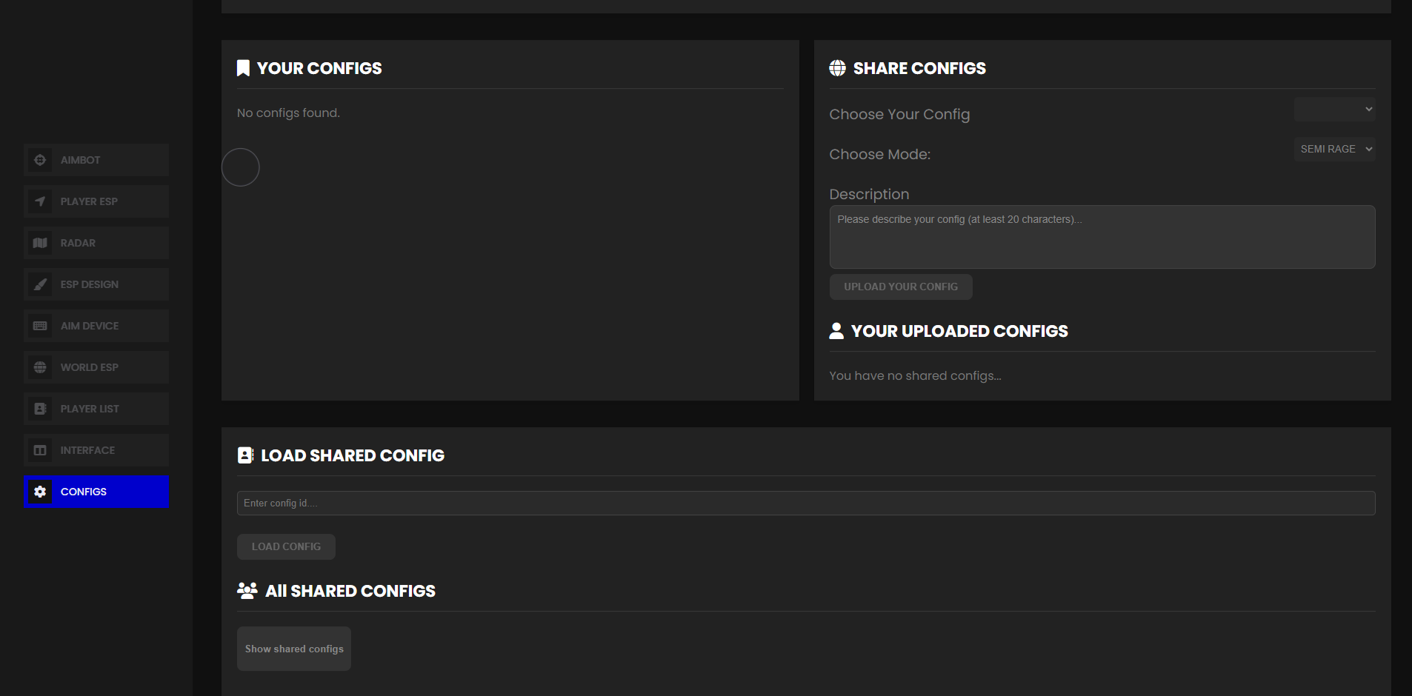
Task: Expand the Choose Your Config dropdown
Action: click(1334, 110)
